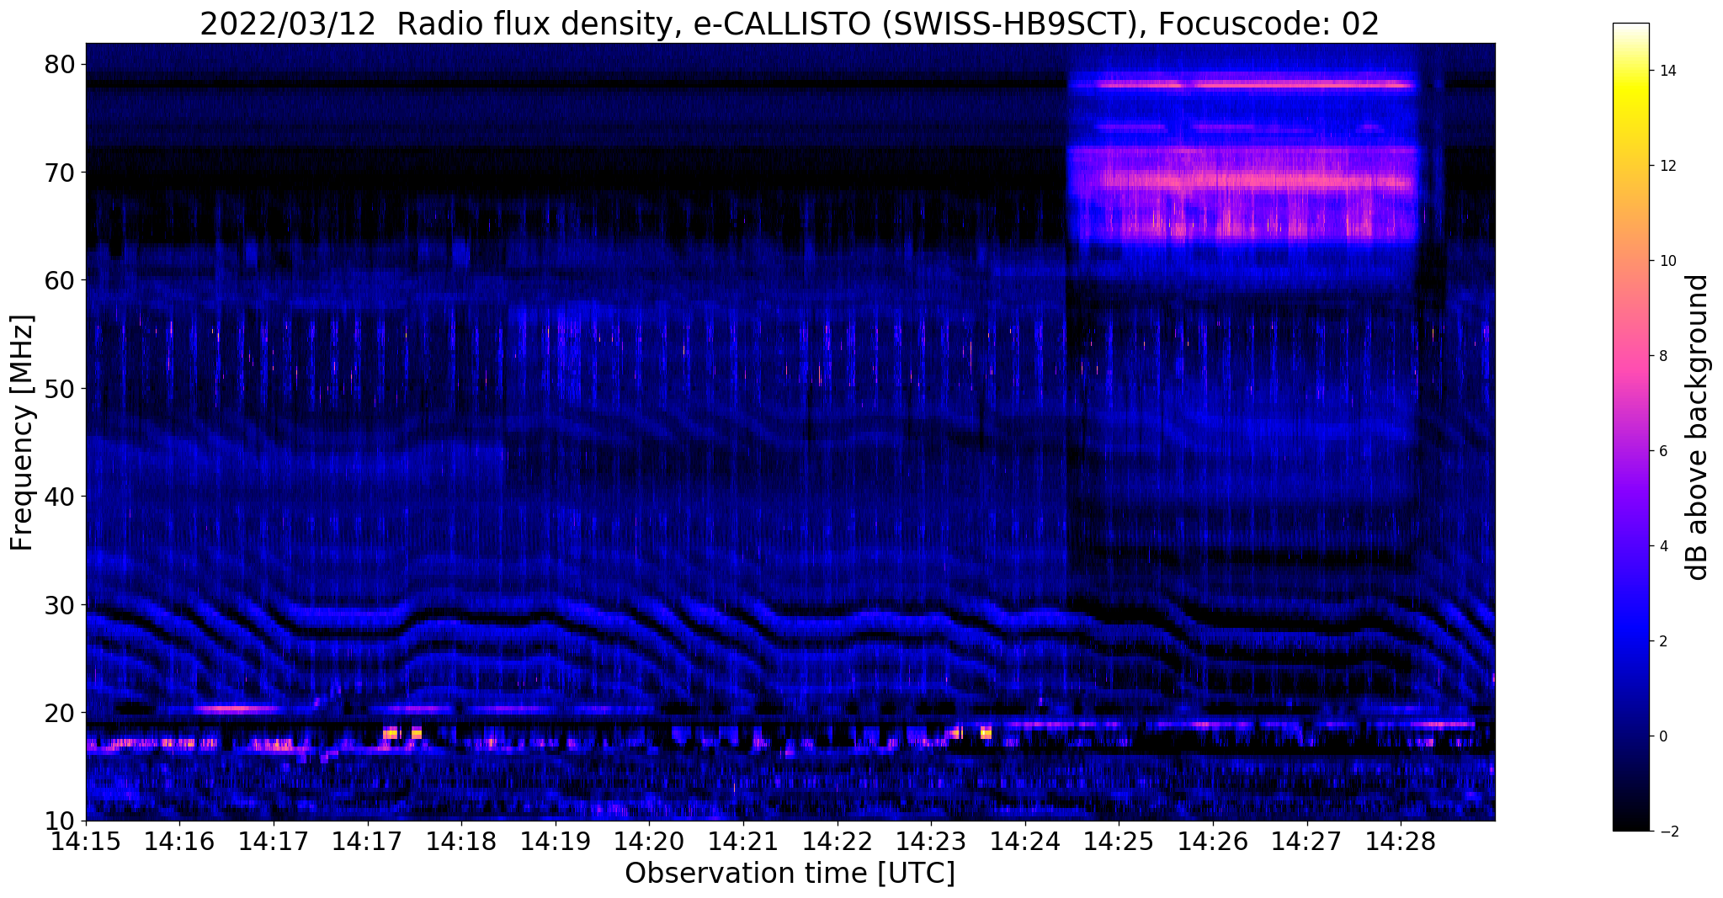This screenshot has width=1723, height=898.
Task: Click the colorbar tick label 14
Action: (1667, 71)
